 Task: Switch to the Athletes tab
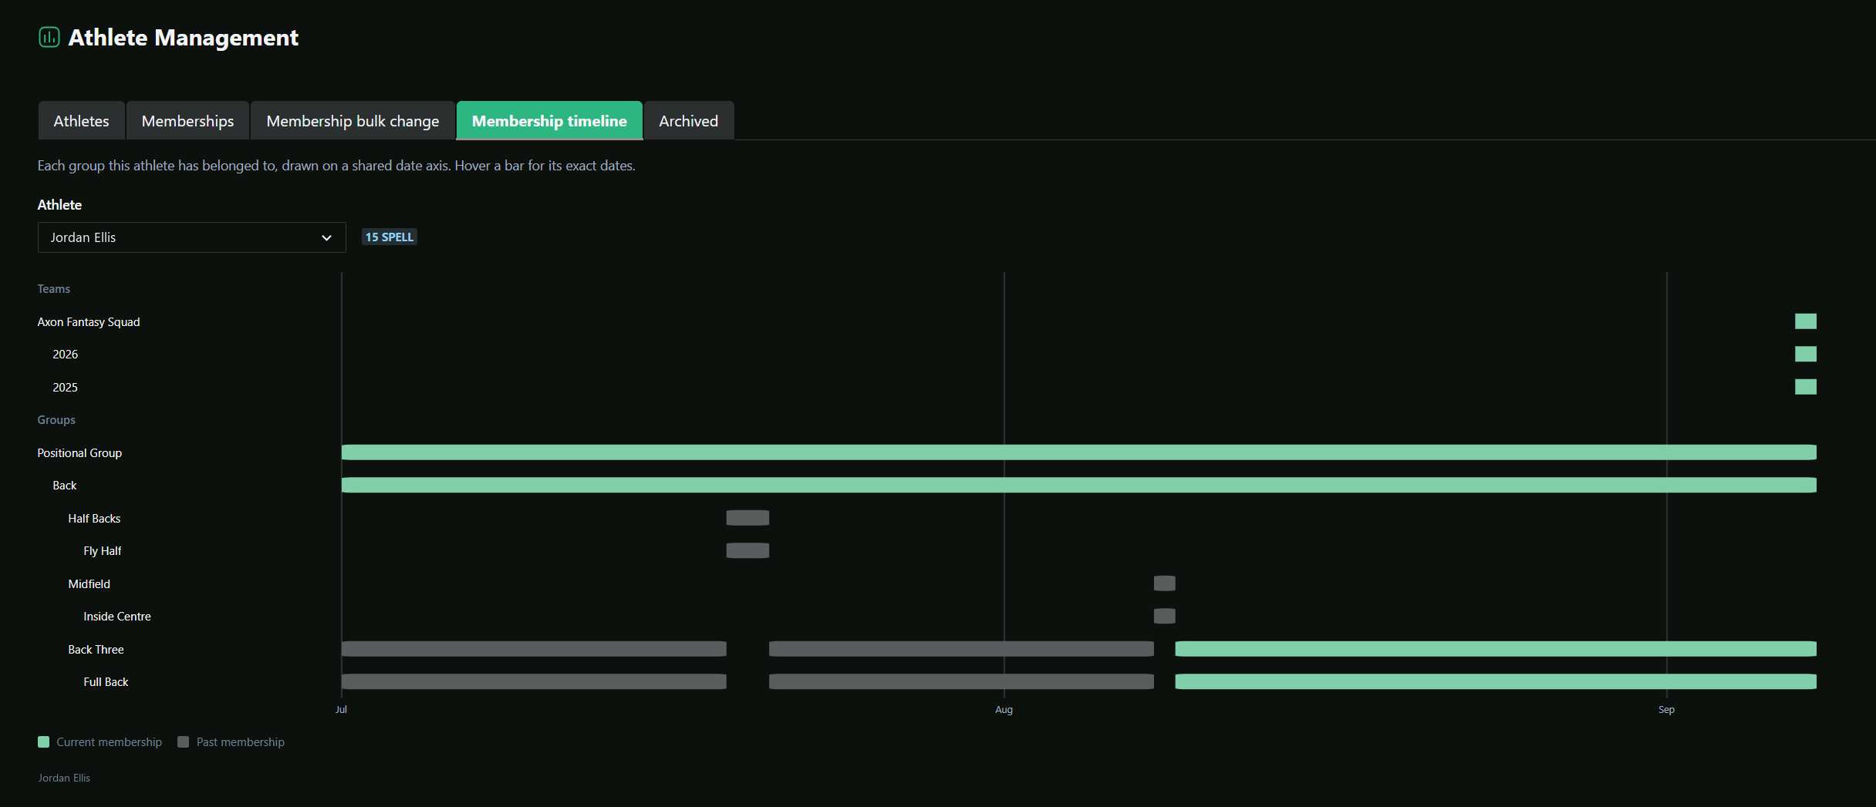tap(81, 121)
